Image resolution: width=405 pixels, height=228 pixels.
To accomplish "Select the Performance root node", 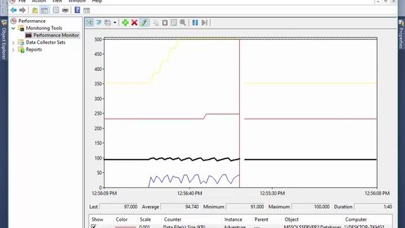I will (x=32, y=21).
